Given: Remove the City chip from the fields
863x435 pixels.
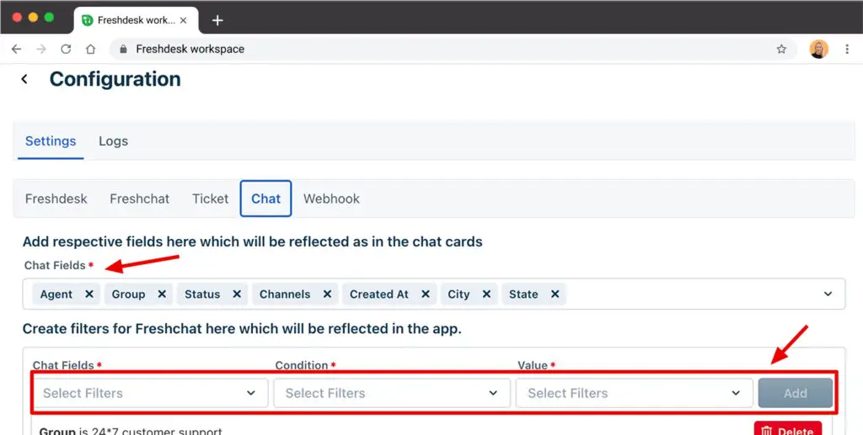Looking at the screenshot, I should click(486, 294).
